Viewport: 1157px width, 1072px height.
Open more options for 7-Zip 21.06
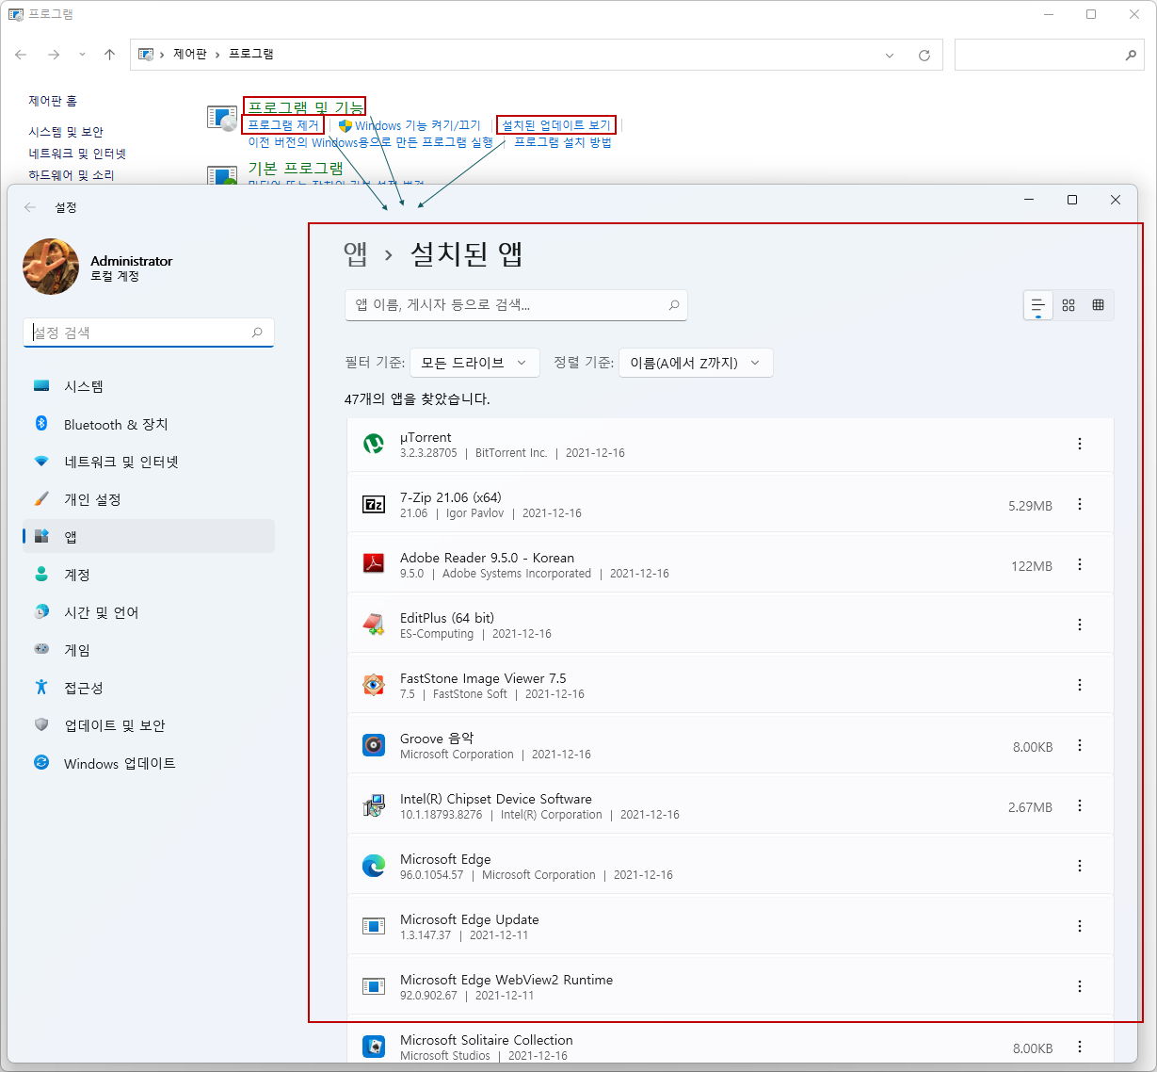point(1080,505)
